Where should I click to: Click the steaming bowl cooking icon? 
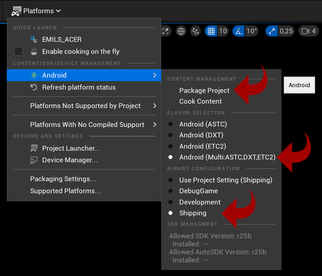point(34,51)
